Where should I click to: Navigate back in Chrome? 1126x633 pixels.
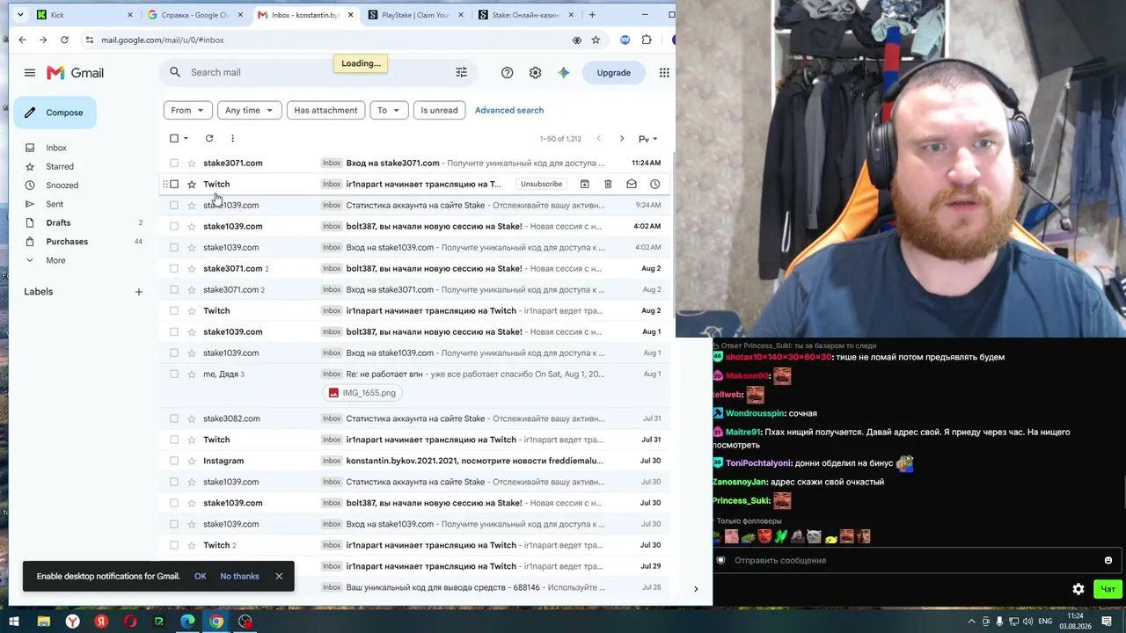click(x=22, y=40)
